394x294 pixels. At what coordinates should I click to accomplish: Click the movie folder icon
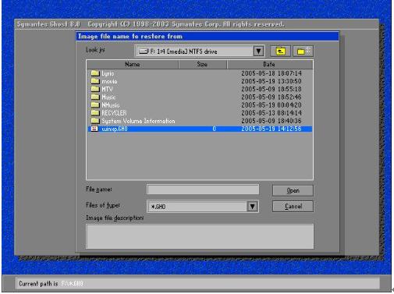point(95,81)
